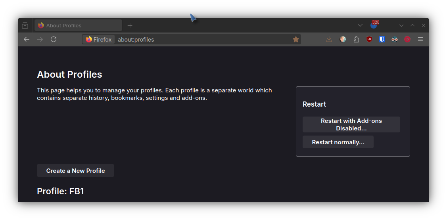This screenshot has width=447, height=220.
Task: Expand the list all tabs chevron
Action: pos(360,25)
